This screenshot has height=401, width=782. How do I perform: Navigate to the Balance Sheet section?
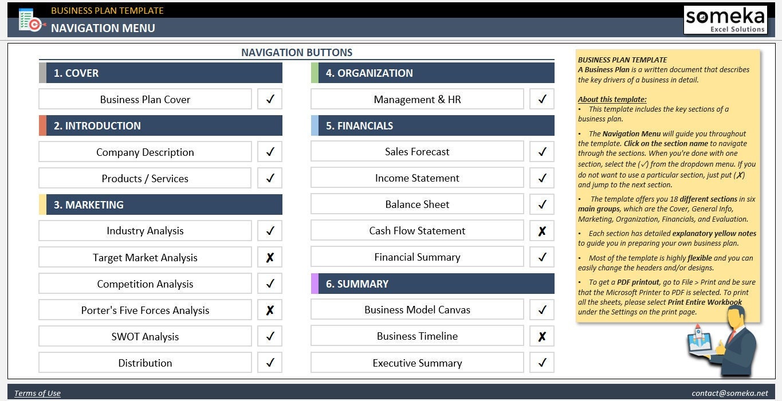tap(417, 204)
